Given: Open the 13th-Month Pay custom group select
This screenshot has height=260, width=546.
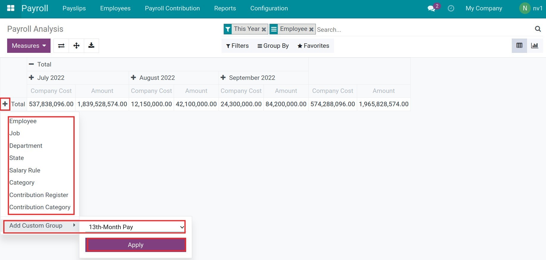Looking at the screenshot, I should [x=135, y=227].
